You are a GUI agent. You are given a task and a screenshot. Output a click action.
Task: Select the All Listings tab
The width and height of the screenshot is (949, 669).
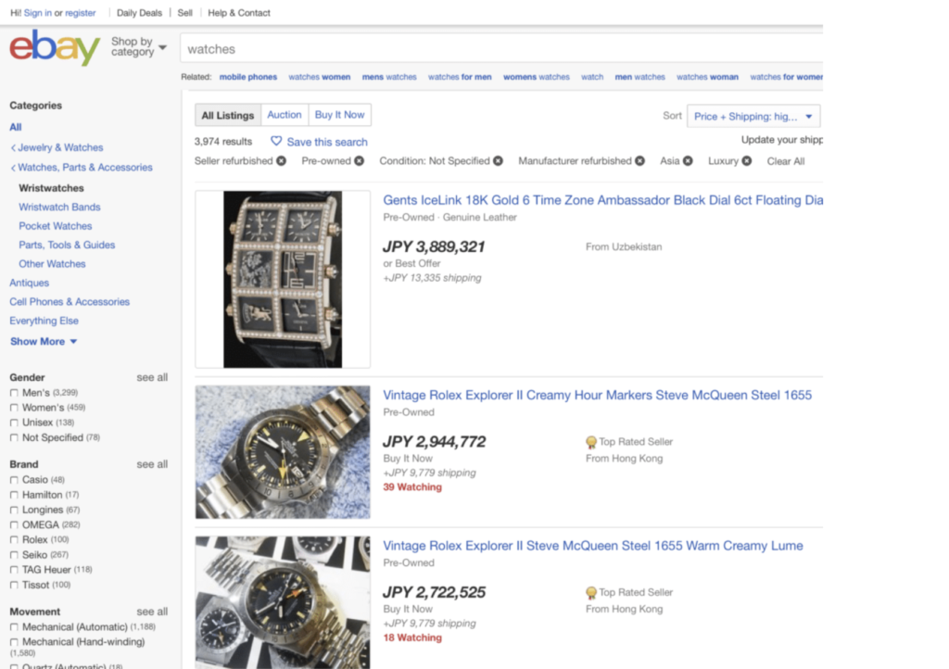[228, 115]
